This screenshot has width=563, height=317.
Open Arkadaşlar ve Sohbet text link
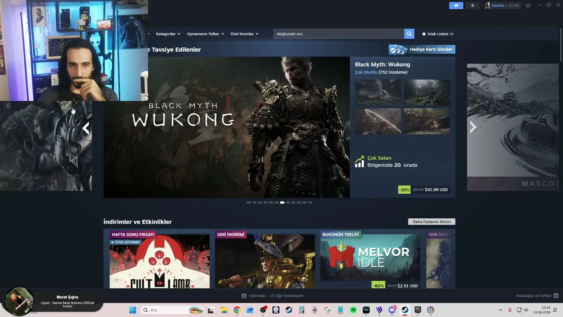534,296
